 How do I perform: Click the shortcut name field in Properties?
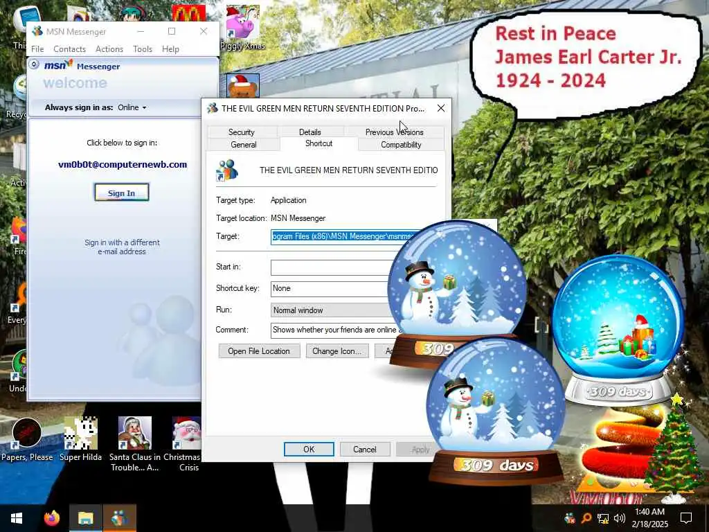348,170
